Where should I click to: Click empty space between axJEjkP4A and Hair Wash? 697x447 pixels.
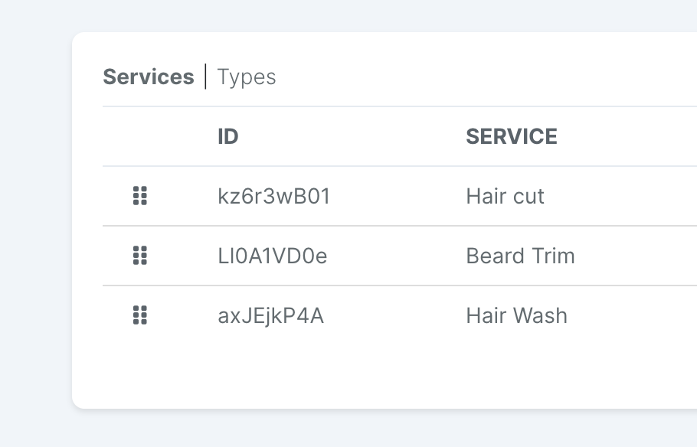(394, 315)
